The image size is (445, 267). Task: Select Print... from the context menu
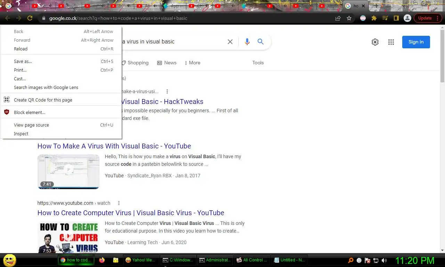click(61, 70)
